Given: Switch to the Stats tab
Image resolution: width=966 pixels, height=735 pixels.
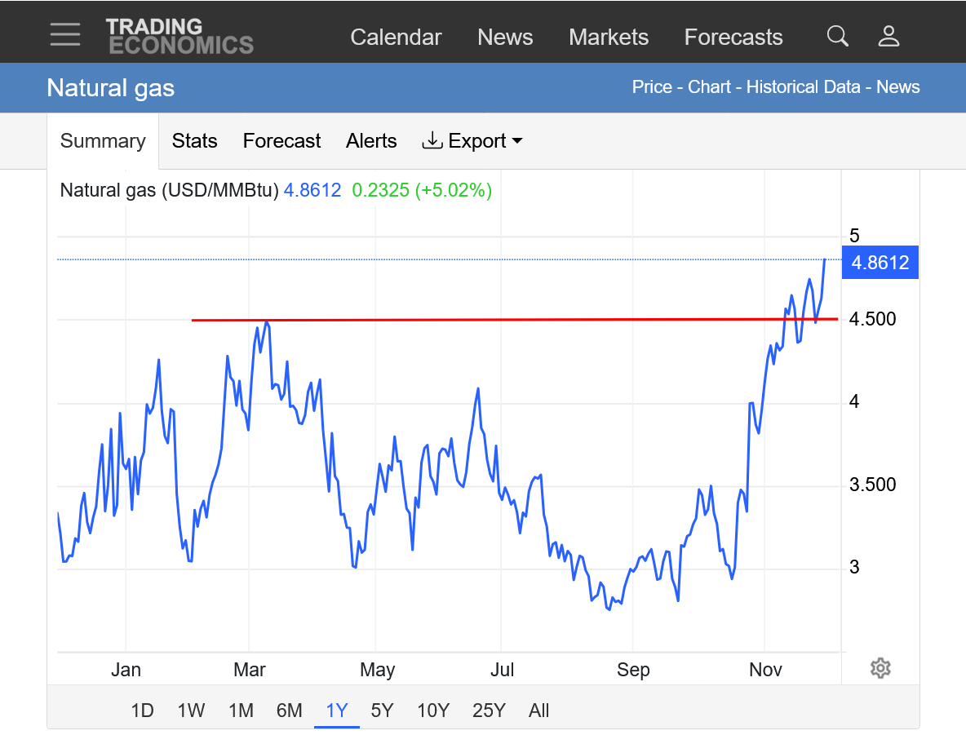Looking at the screenshot, I should click(x=194, y=141).
